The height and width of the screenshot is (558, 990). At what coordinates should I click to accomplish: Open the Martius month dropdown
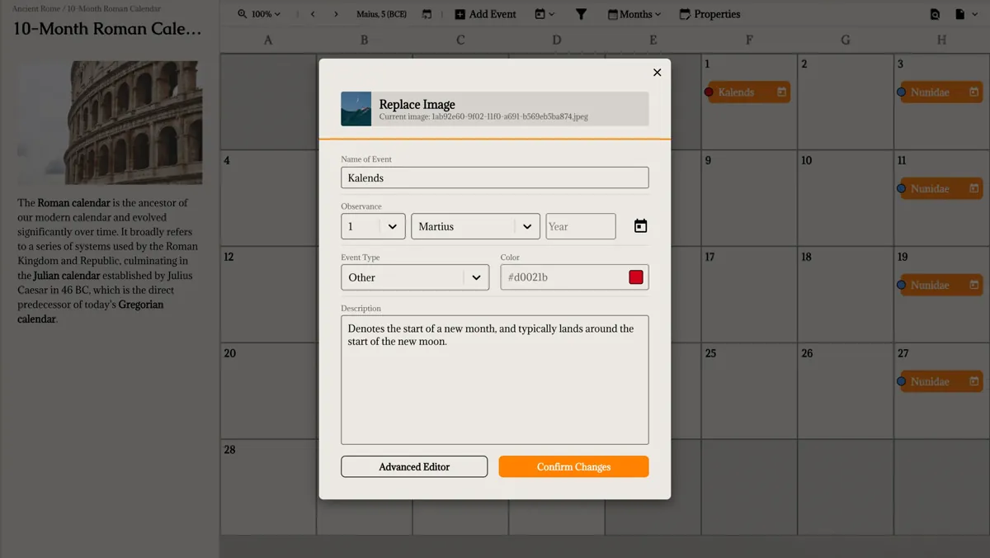click(x=475, y=226)
